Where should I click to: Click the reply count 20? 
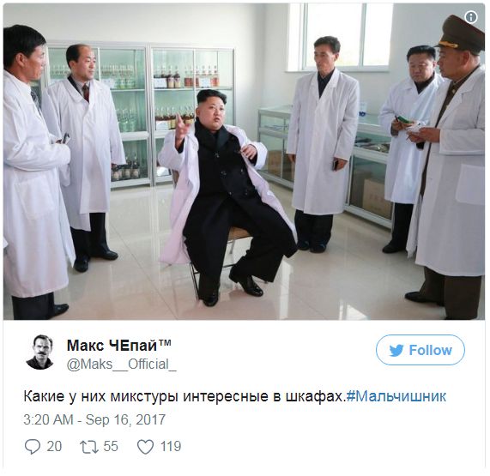point(54,446)
